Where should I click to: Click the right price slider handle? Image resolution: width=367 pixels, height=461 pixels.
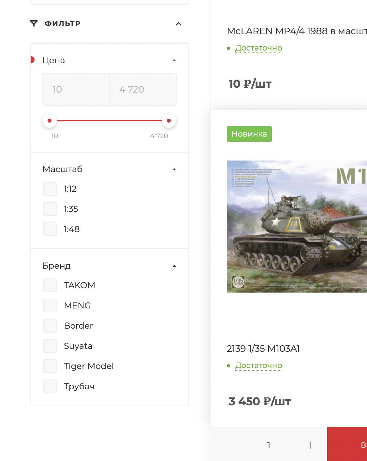pos(169,121)
